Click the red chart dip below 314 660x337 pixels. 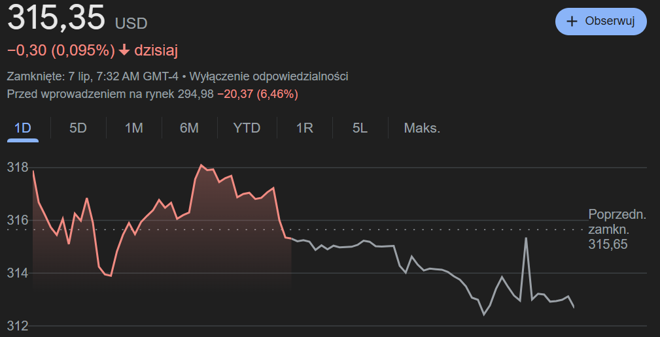pyautogui.click(x=111, y=276)
